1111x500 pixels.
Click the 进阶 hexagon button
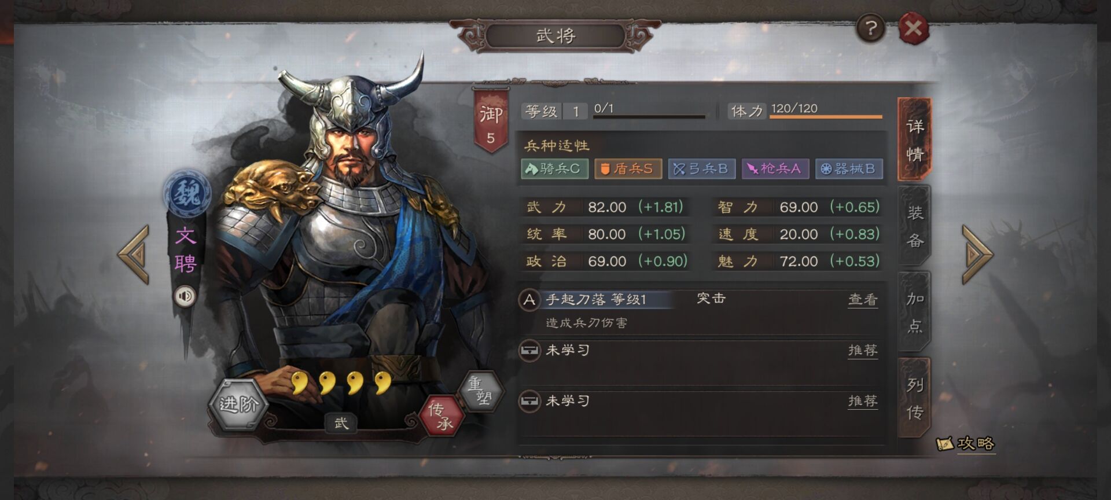[238, 403]
